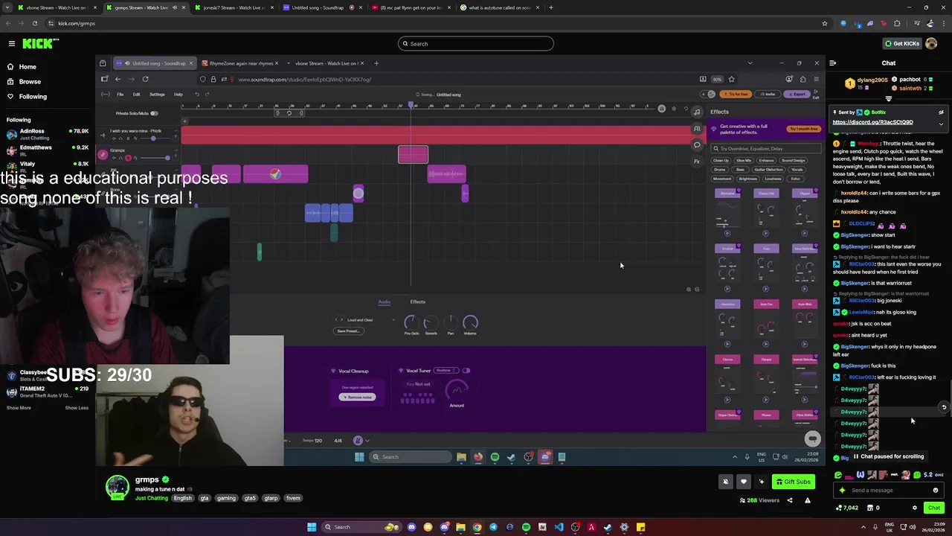952x536 pixels.
Task: Click the Save Preset button
Action: tap(348, 331)
